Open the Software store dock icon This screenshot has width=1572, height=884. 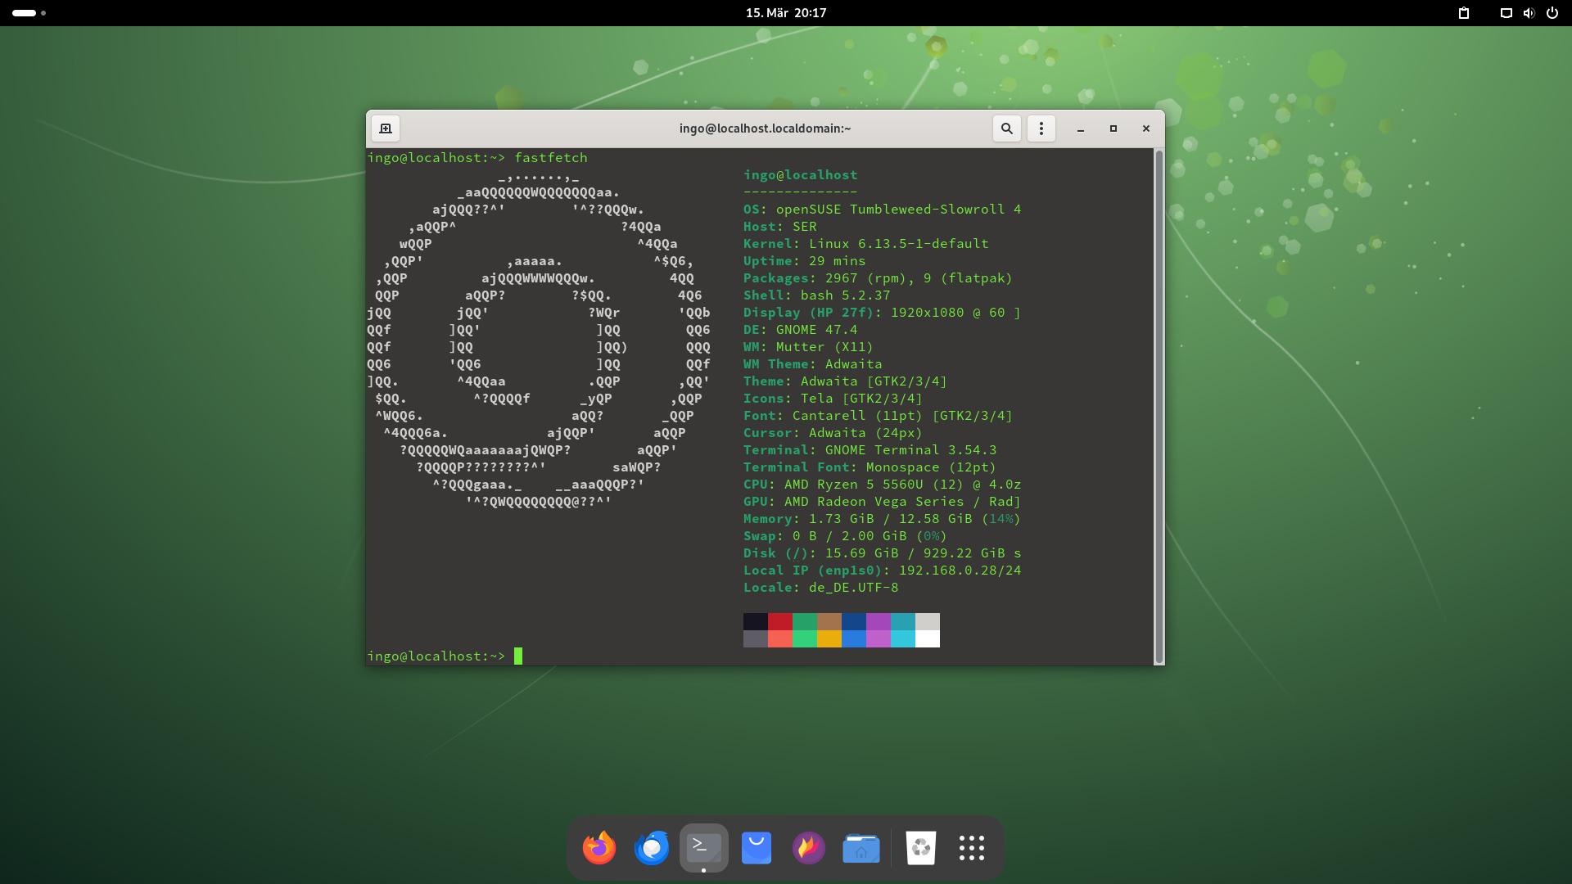(x=757, y=848)
